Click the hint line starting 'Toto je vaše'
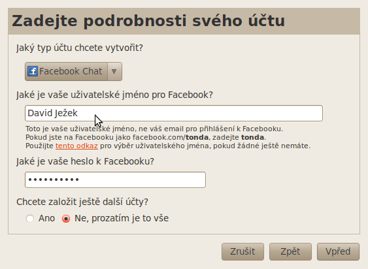The width and height of the screenshot is (368, 269). 154,129
